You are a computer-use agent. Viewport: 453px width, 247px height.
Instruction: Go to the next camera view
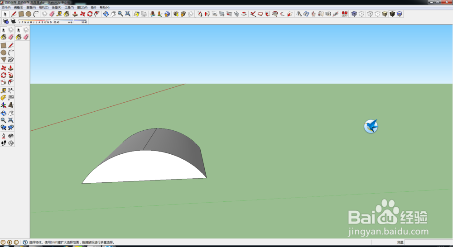(11, 128)
